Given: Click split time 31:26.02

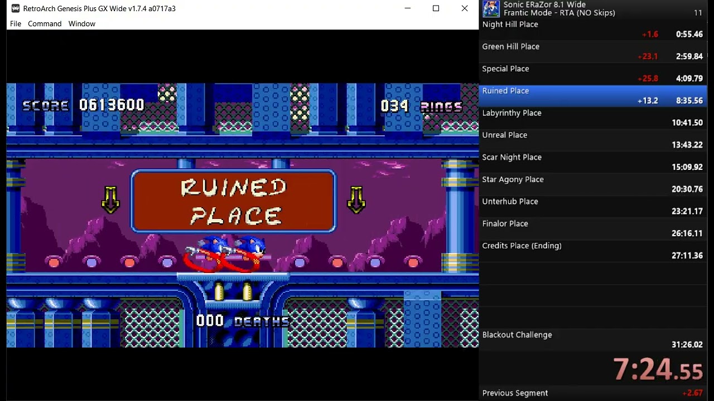Looking at the screenshot, I should [x=687, y=345].
